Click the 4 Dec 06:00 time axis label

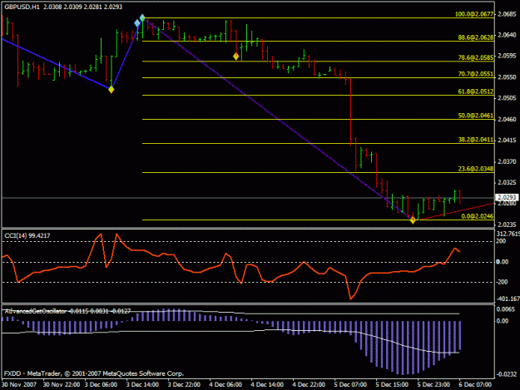click(225, 385)
